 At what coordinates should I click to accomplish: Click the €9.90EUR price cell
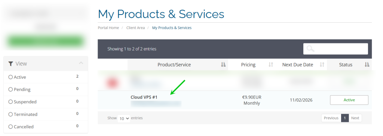252,97
